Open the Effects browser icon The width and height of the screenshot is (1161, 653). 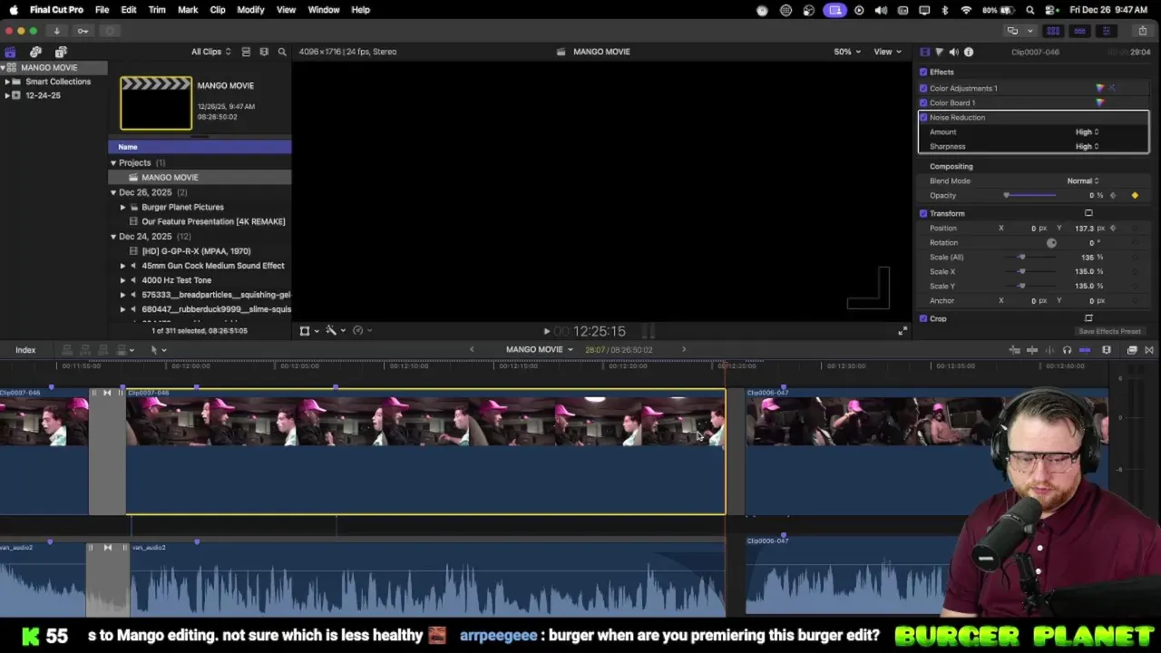click(x=1132, y=350)
